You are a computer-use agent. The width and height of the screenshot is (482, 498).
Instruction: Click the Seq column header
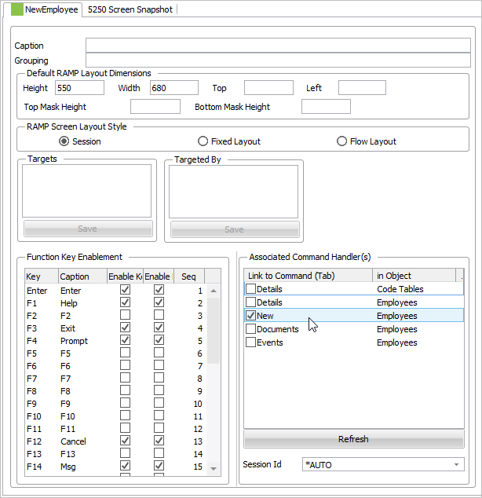189,276
